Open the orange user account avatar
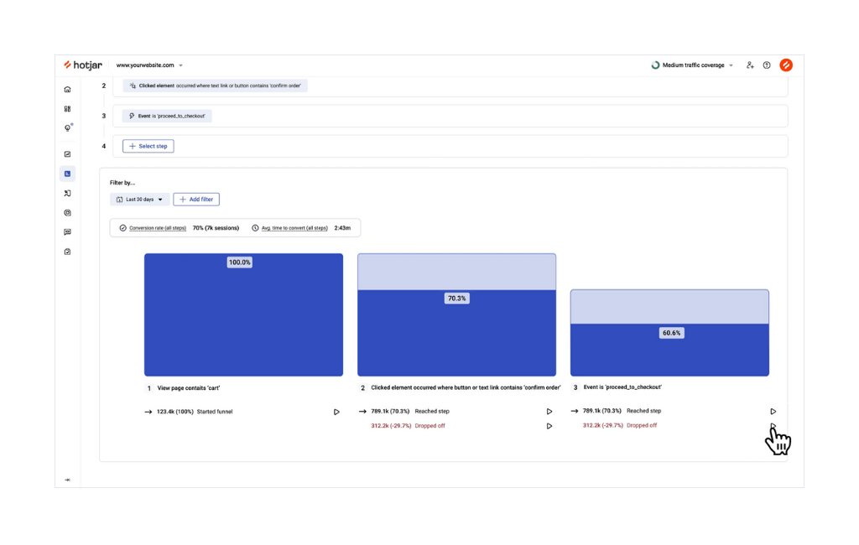 [786, 65]
